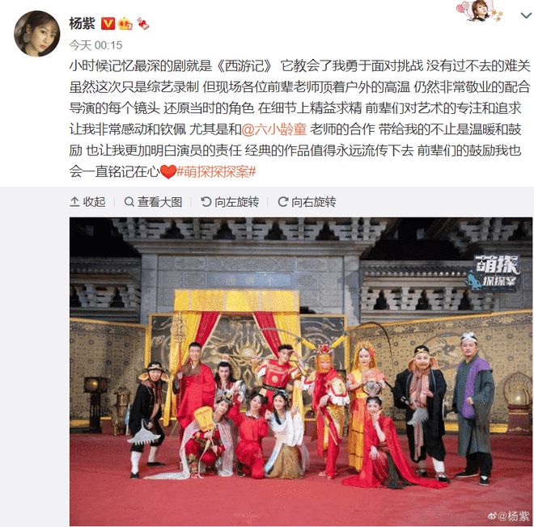This screenshot has height=527, width=534.
Task: Collapse the image with 收起
Action: point(87,202)
